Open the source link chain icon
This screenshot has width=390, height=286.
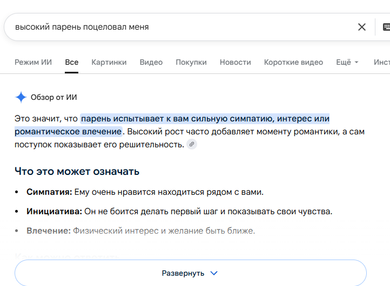pyautogui.click(x=192, y=144)
